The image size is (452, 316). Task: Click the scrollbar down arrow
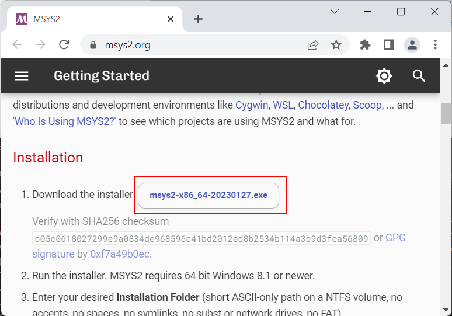[x=446, y=310]
